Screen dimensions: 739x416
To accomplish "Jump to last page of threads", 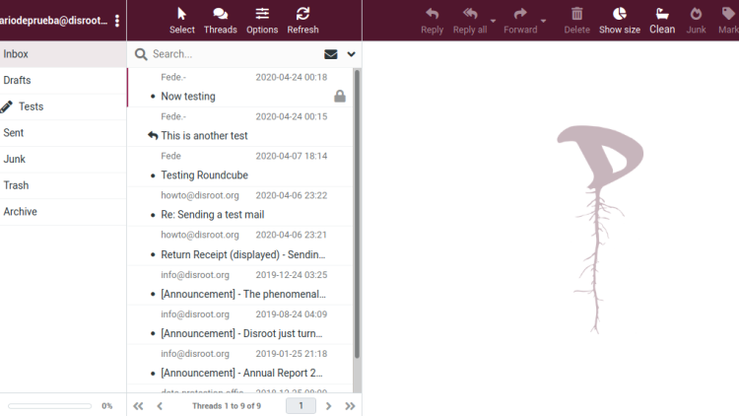I will point(350,406).
